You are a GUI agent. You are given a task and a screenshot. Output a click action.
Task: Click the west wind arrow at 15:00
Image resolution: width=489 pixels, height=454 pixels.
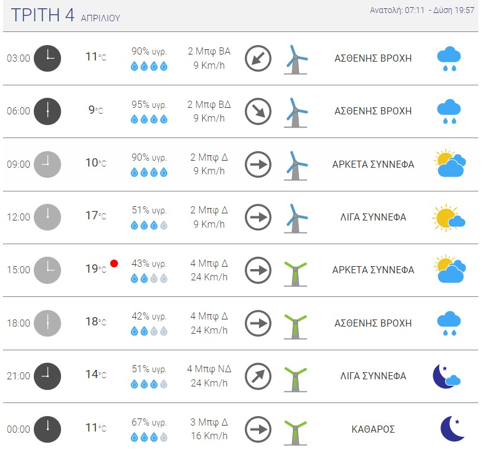point(258,270)
